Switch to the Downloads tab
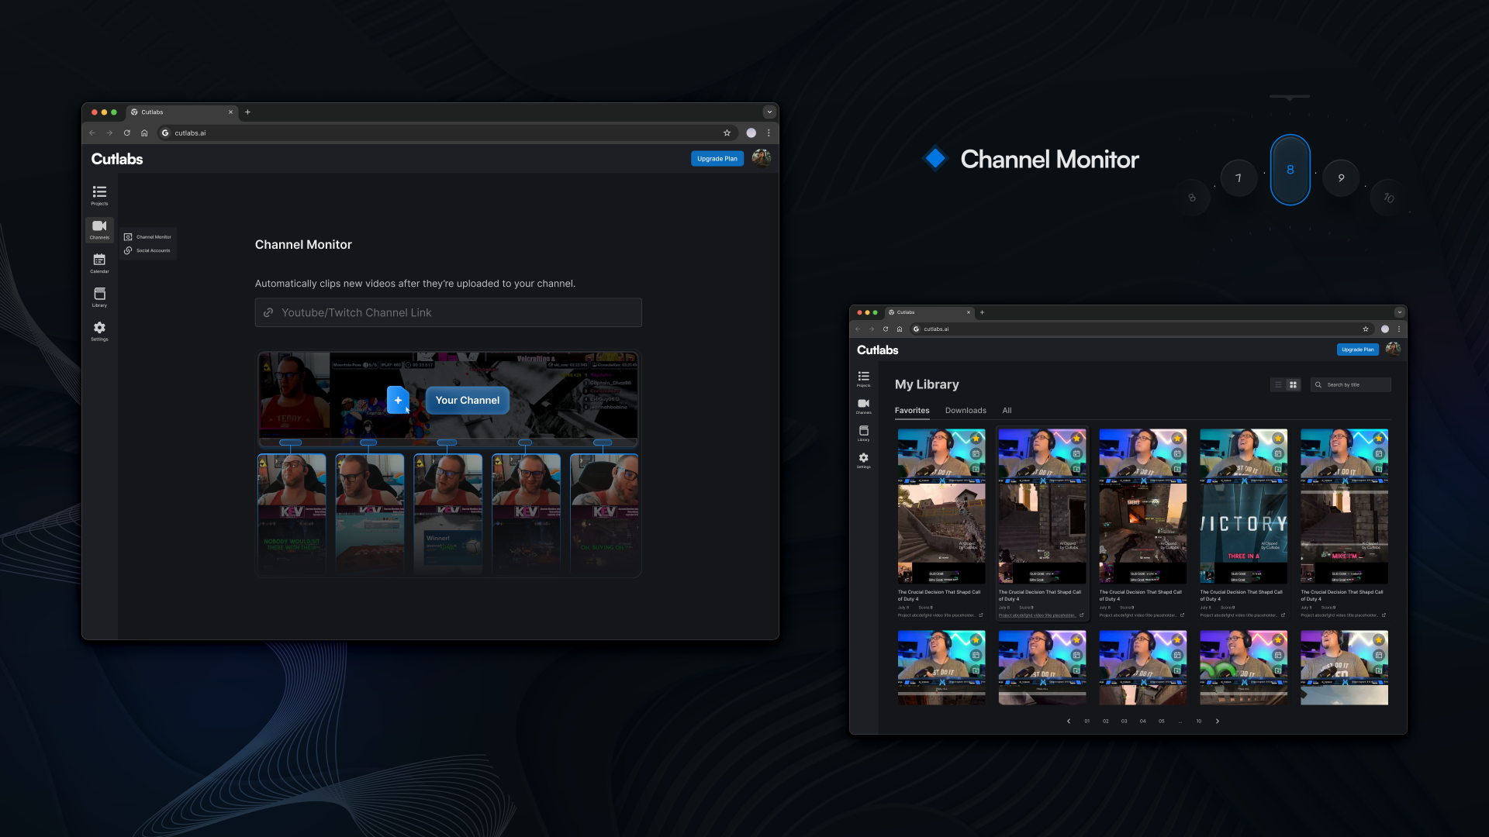Screen dimensions: 1489x837 click(x=966, y=411)
